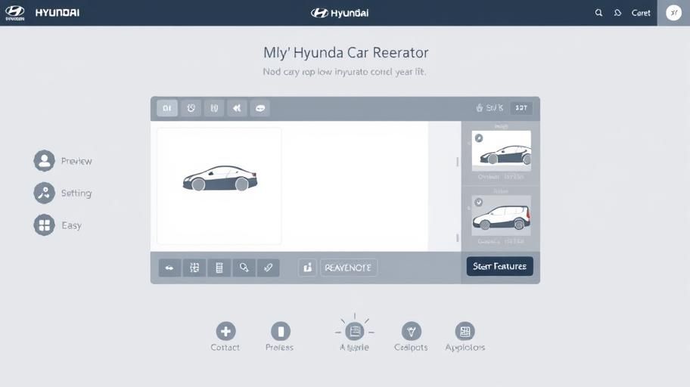Click the hand icon label in top toolbar
This screenshot has width=690, height=387.
click(x=490, y=108)
